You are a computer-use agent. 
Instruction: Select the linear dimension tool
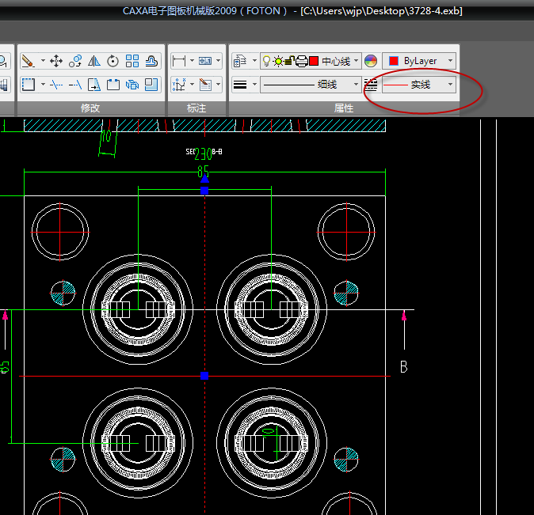tap(178, 61)
